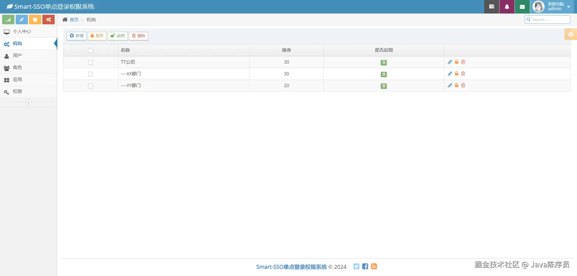
Task: Open 机构 in sidebar
Action: click(29, 44)
